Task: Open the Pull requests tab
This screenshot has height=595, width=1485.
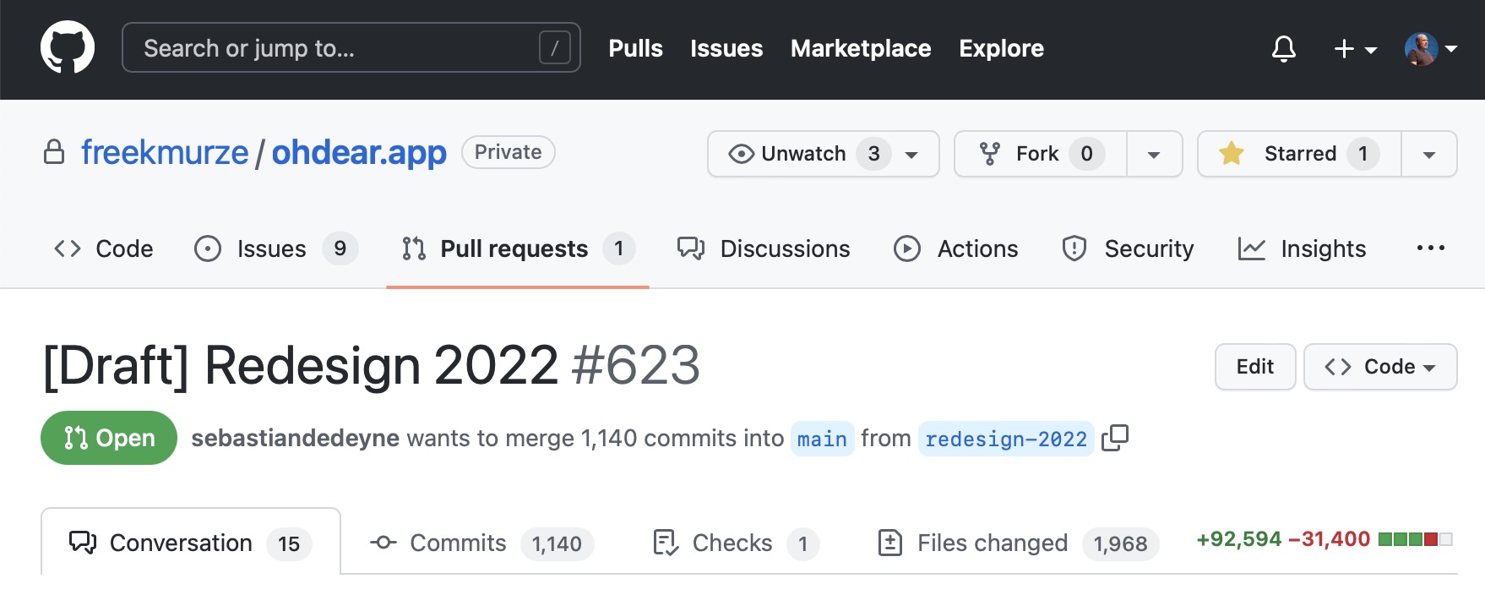Action: [518, 248]
